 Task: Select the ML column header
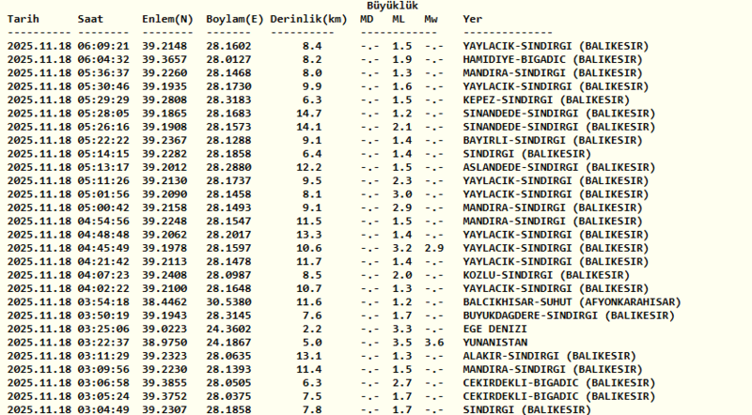tap(399, 19)
